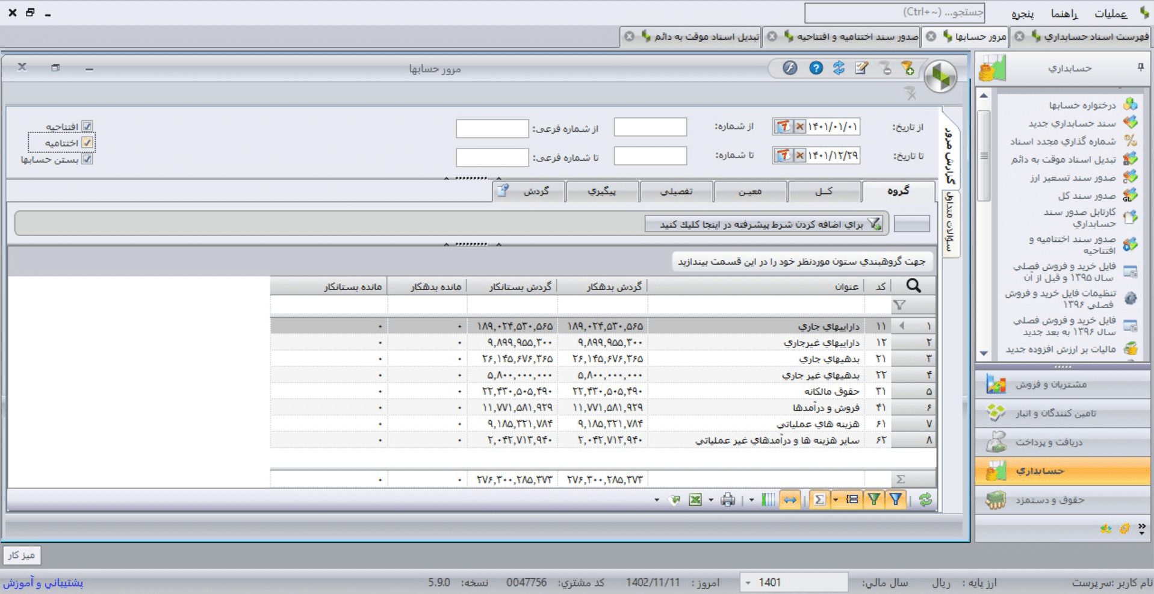Open the dropdown arrow next to the printer icon

pyautogui.click(x=711, y=500)
